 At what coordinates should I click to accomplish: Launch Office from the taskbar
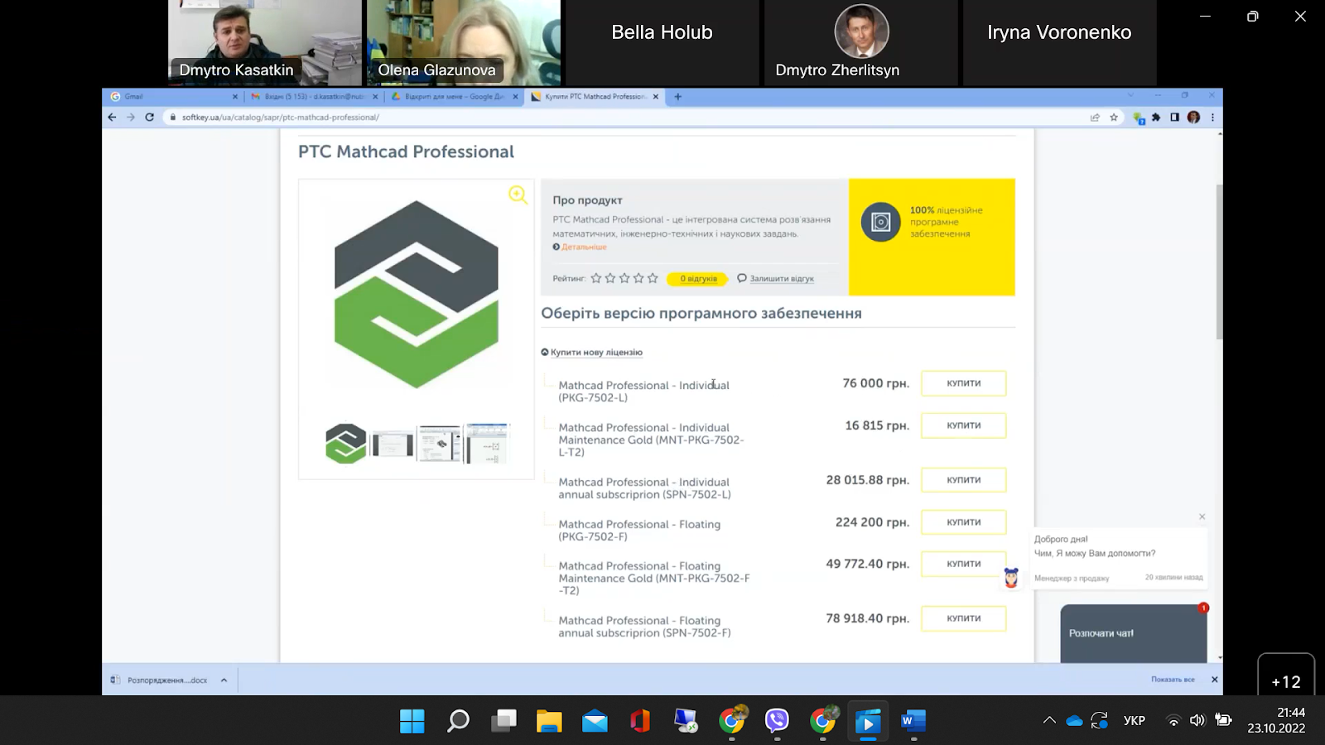tap(640, 722)
